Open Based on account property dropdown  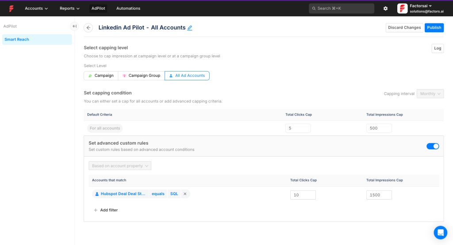click(x=120, y=166)
